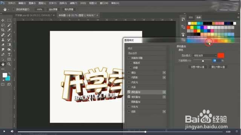The height and width of the screenshot is (135, 241).
Task: Select the Clone Stamp tool
Action: (3, 40)
